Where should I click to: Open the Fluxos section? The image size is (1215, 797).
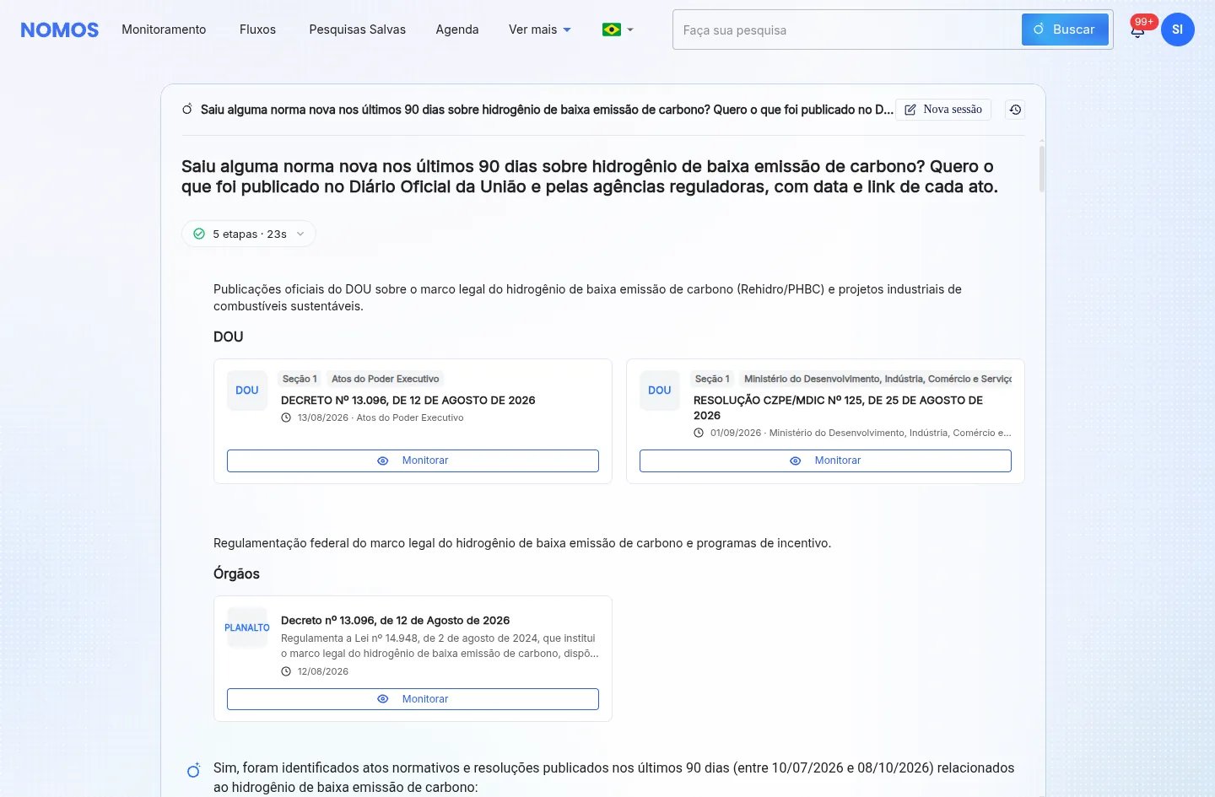[257, 30]
